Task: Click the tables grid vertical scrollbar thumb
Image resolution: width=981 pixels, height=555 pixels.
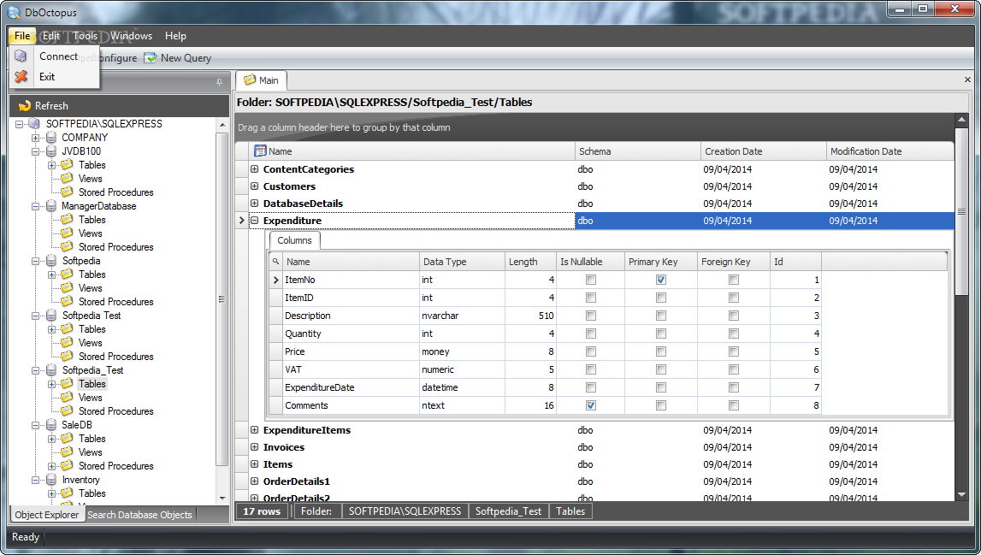Action: point(961,212)
